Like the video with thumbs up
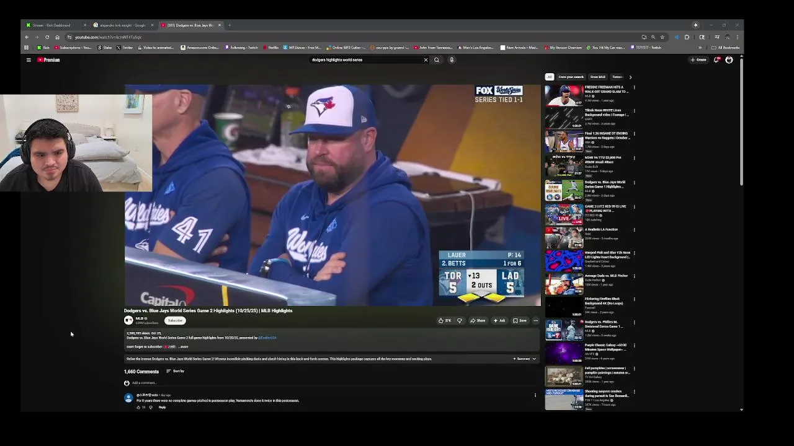794x446 pixels. coord(445,321)
